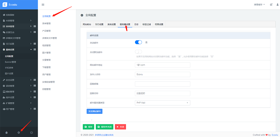The height and width of the screenshot is (137, 280).
Task: Click the gear settings icon in sidebar footer
Action: click(x=19, y=133)
